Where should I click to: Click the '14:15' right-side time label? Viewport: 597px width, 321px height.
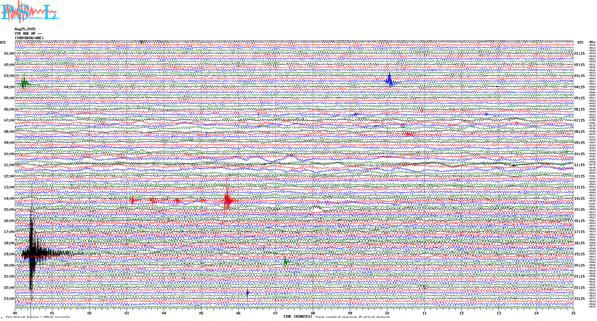coord(579,199)
